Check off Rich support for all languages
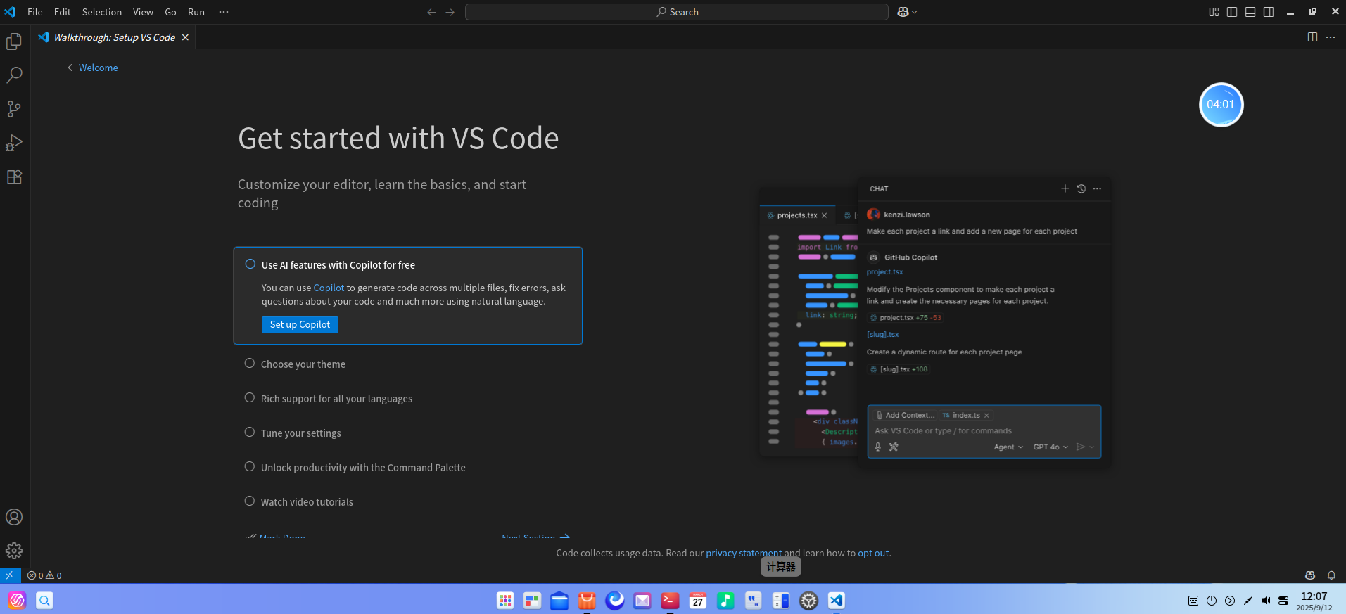 (249, 398)
